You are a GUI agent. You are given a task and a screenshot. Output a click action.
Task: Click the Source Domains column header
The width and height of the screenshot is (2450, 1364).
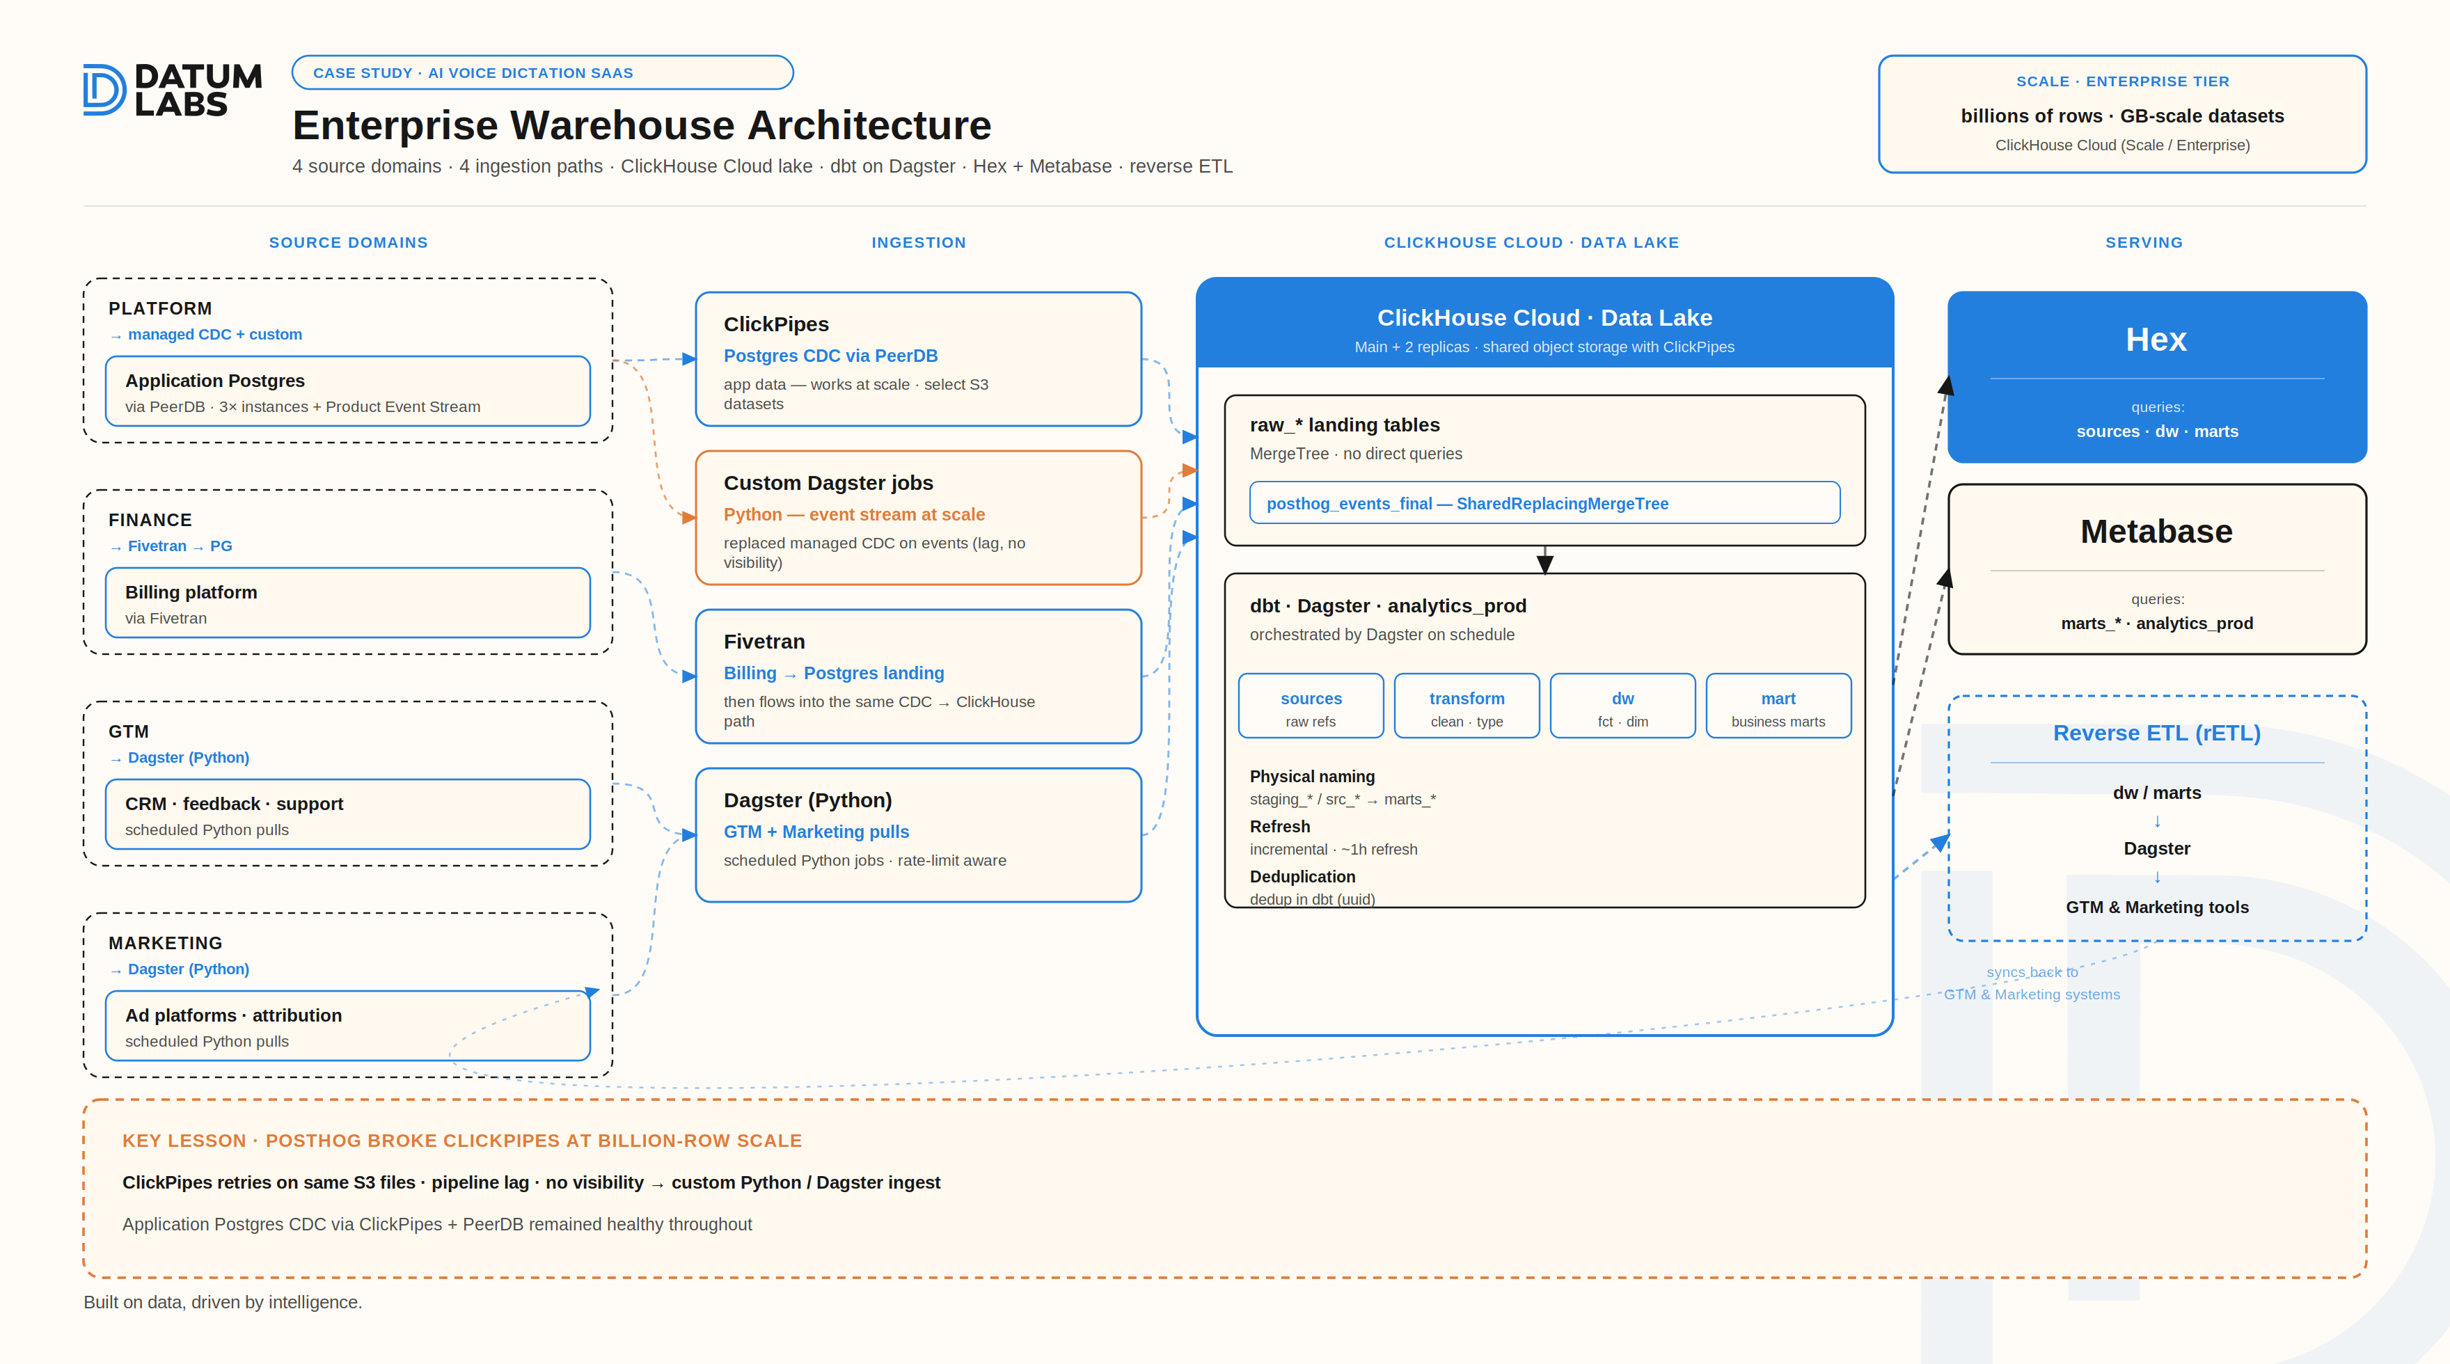click(x=348, y=243)
